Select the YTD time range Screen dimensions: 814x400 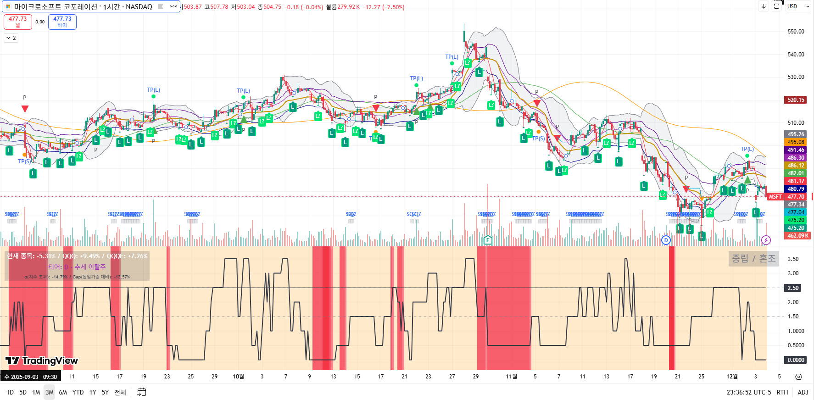point(78,392)
